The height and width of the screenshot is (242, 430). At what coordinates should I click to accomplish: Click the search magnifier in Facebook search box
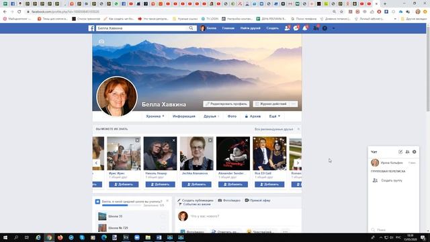tap(191, 28)
